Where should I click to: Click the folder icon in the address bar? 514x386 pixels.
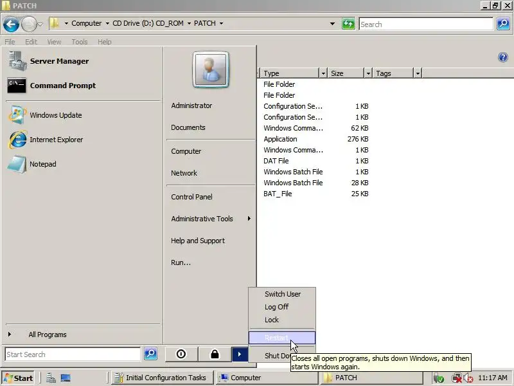coord(55,23)
